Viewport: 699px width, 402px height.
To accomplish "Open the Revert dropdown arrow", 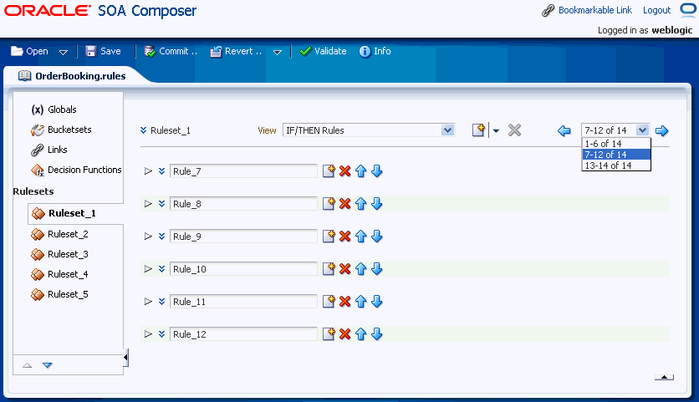I will tap(278, 52).
